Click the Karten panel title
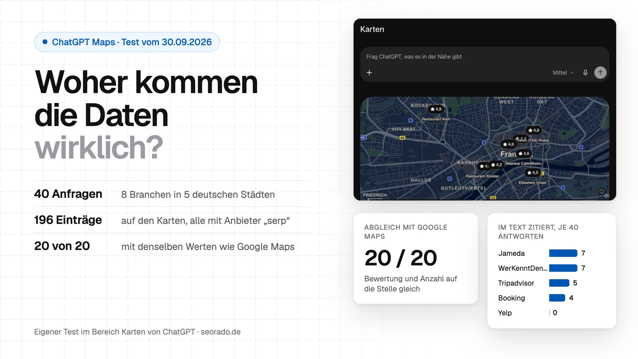The height and width of the screenshot is (359, 638). (x=372, y=29)
